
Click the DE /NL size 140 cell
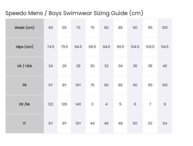[78, 104]
